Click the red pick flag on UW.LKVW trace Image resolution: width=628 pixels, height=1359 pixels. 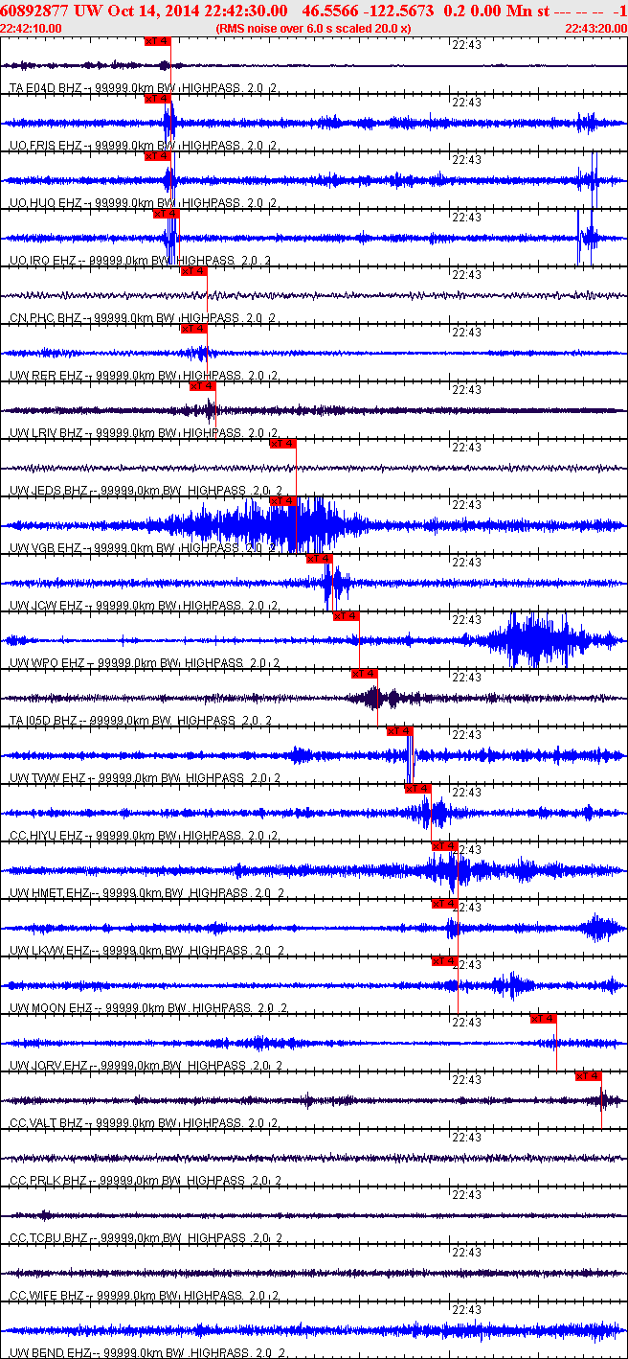(x=445, y=904)
